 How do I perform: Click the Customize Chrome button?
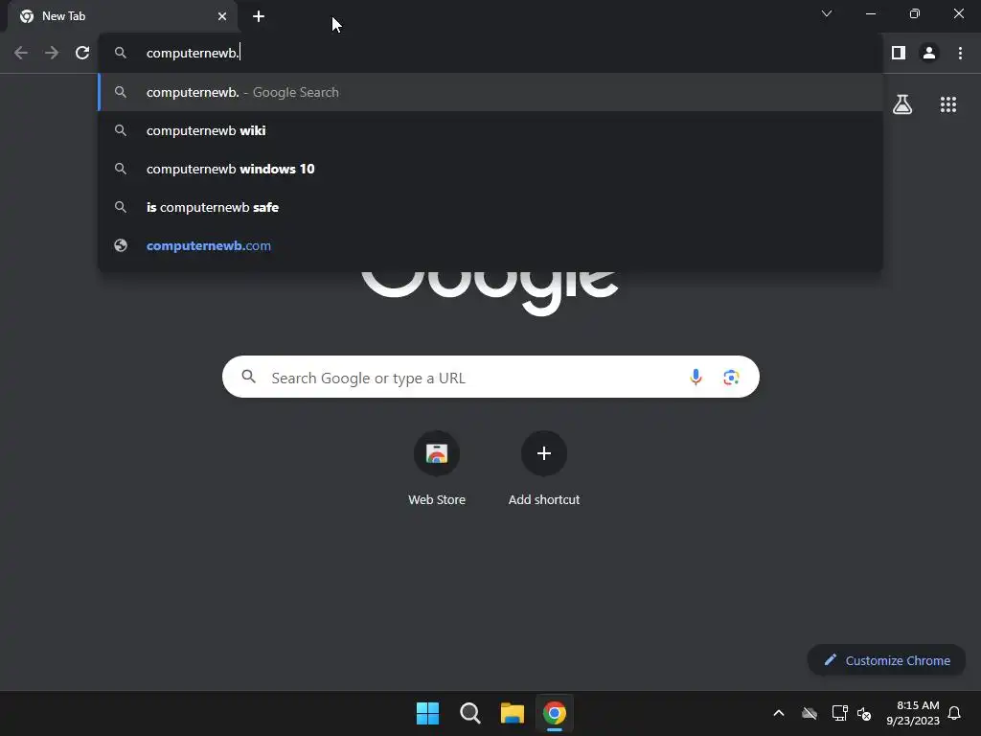pyautogui.click(x=886, y=660)
